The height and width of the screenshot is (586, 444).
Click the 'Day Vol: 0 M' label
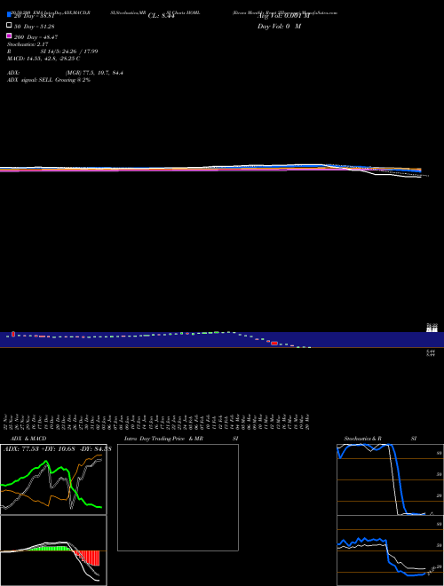279,27
